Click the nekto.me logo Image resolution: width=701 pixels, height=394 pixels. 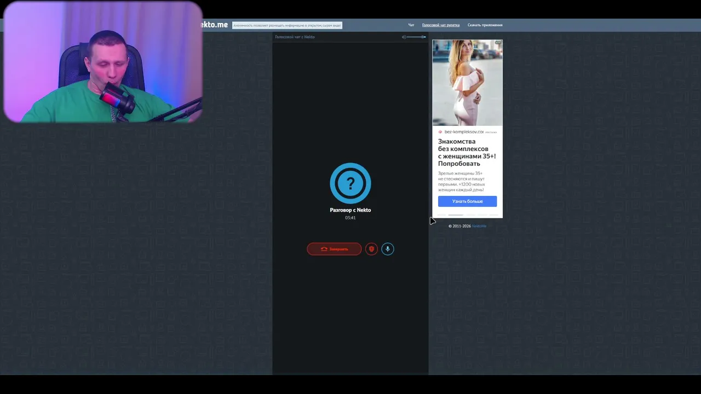(215, 25)
